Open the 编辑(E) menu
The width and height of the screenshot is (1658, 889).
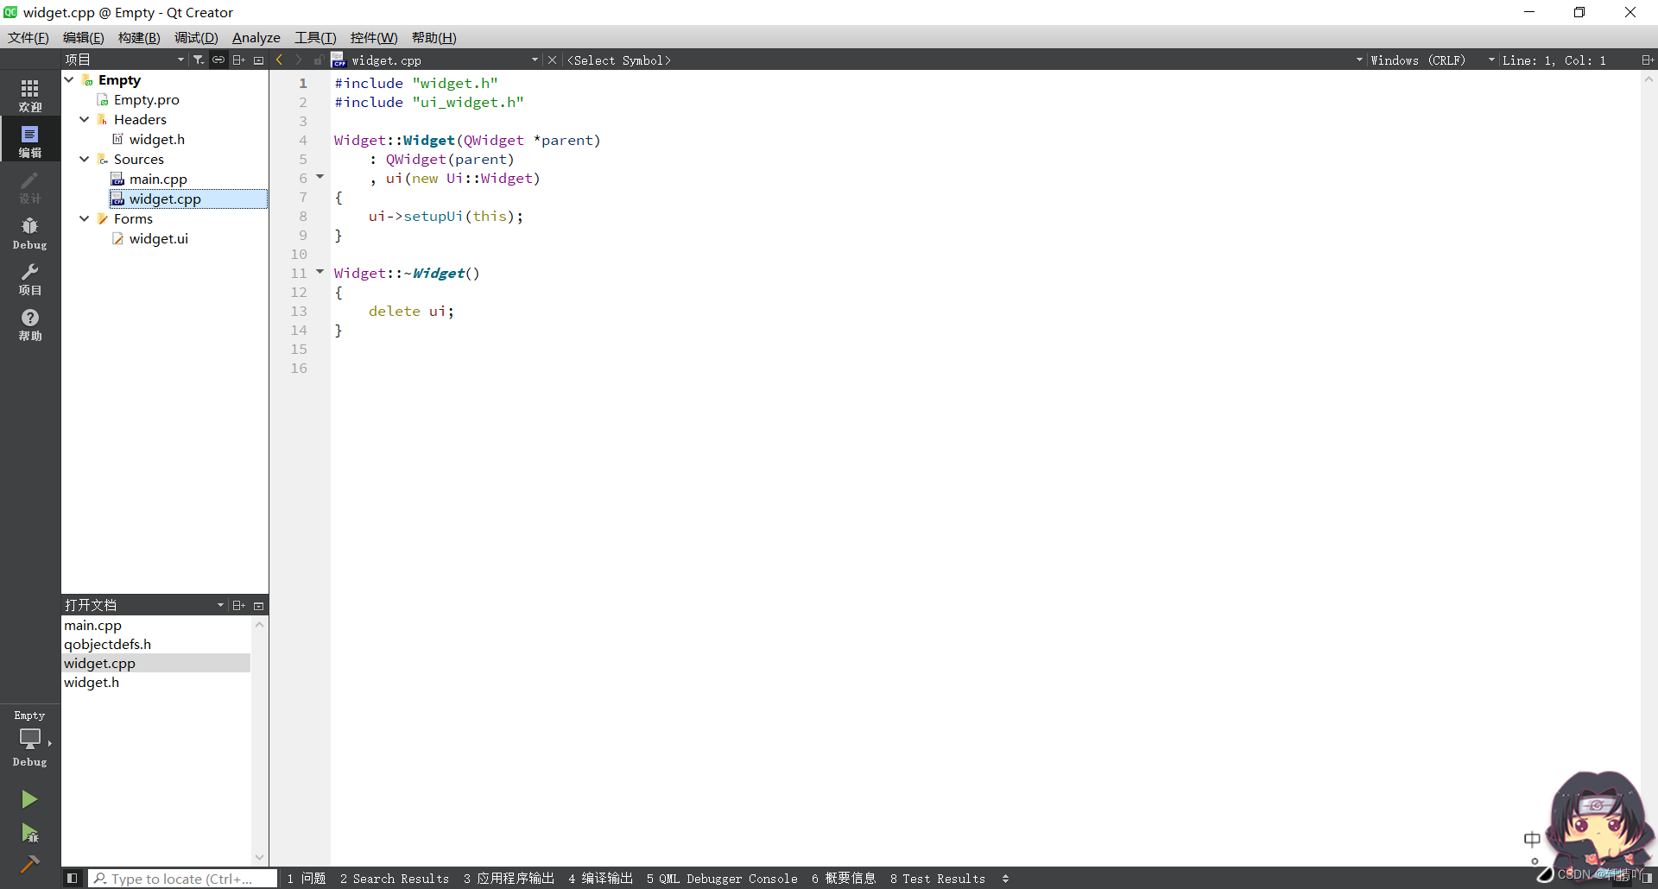(x=84, y=37)
